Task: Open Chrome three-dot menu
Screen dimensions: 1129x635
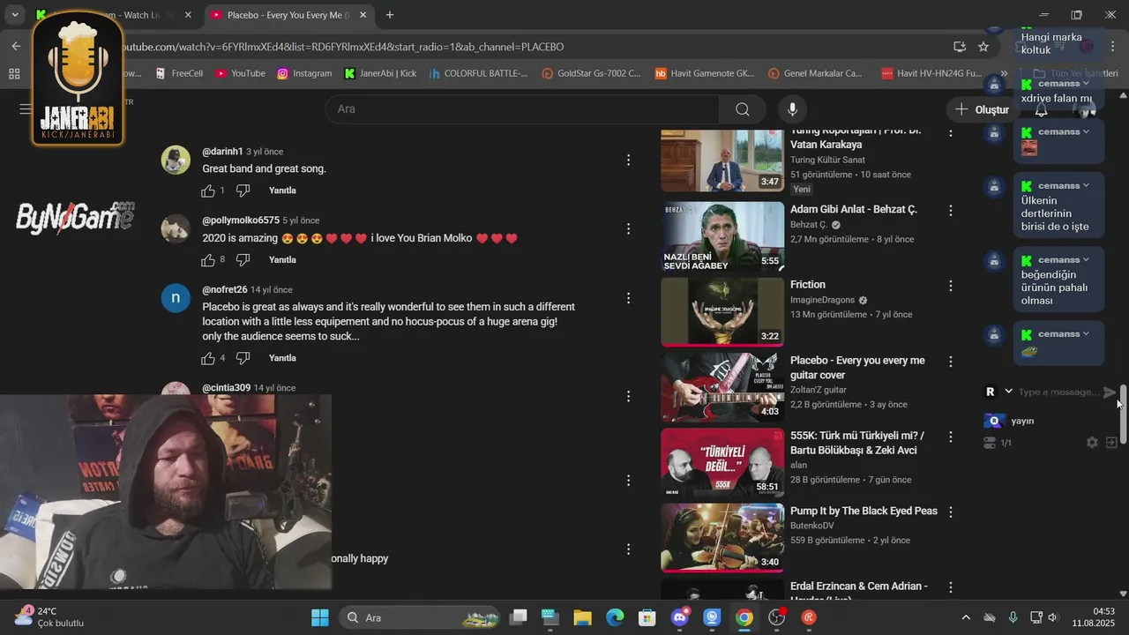Action: [x=1112, y=47]
